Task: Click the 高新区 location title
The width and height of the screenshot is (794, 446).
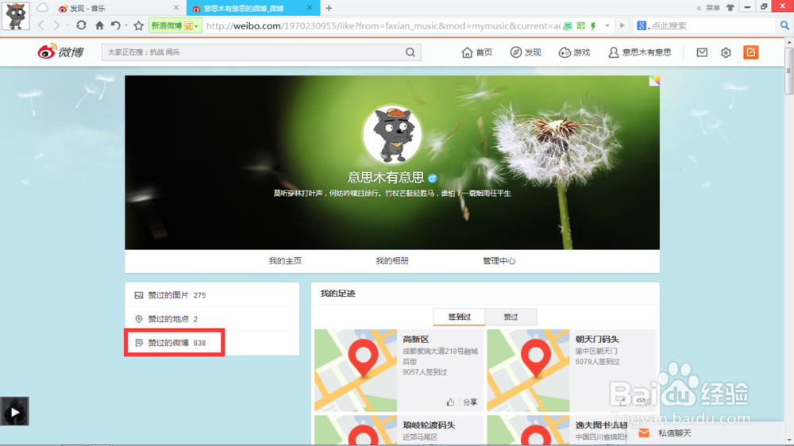Action: (416, 339)
